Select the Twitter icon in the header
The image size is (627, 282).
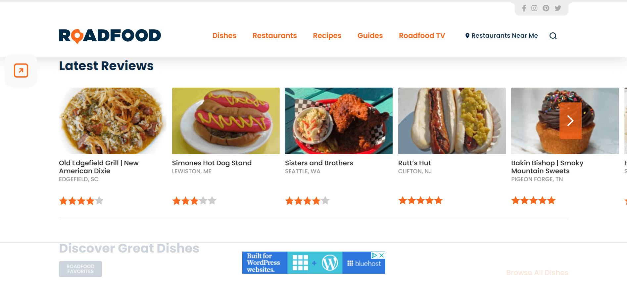pos(557,8)
